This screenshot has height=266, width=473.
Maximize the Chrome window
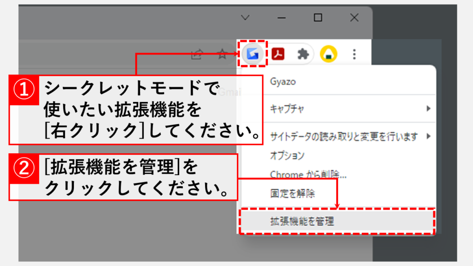(x=318, y=18)
